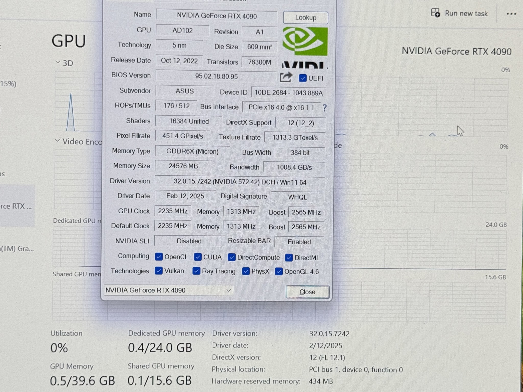Click the Shared GPU memory 0.1/15.6 GB value
Viewport: 523px width, 392px height.
(159, 381)
